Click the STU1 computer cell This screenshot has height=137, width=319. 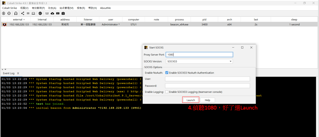point(134,24)
